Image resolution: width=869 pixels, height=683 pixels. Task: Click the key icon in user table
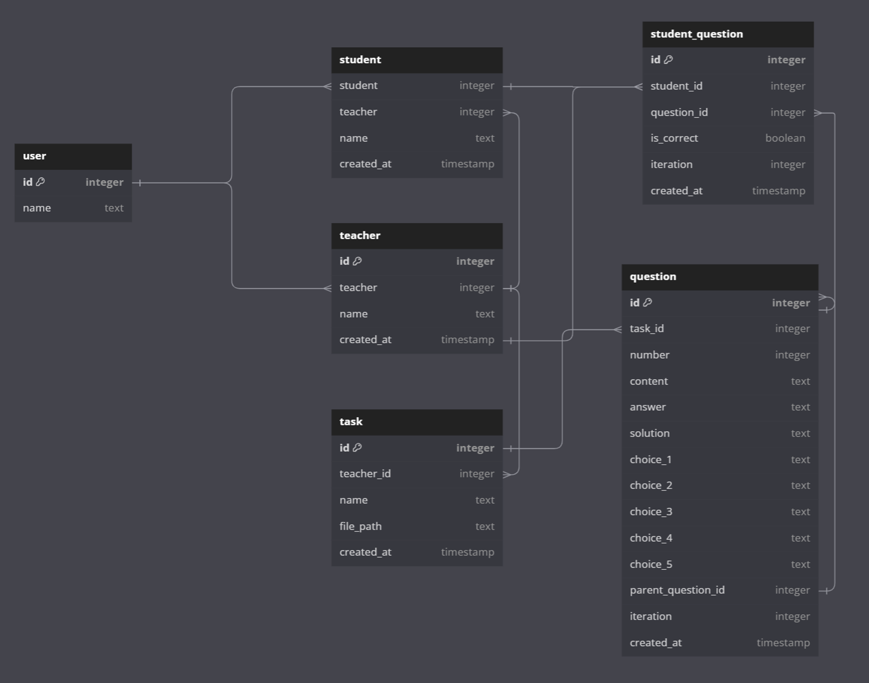pyautogui.click(x=40, y=182)
